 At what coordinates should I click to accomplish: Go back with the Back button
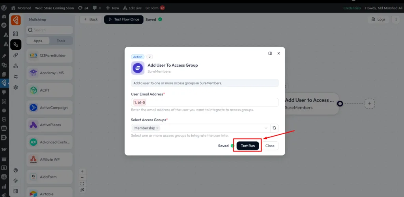click(x=90, y=19)
